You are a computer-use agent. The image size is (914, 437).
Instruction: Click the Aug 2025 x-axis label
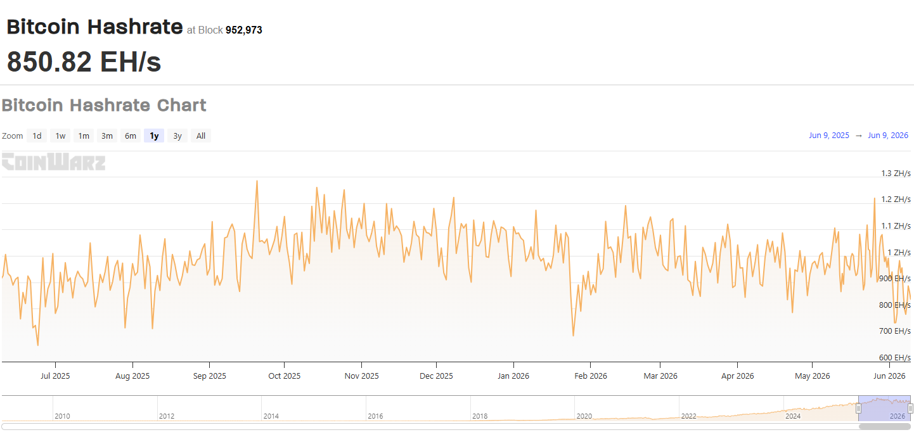(x=132, y=376)
